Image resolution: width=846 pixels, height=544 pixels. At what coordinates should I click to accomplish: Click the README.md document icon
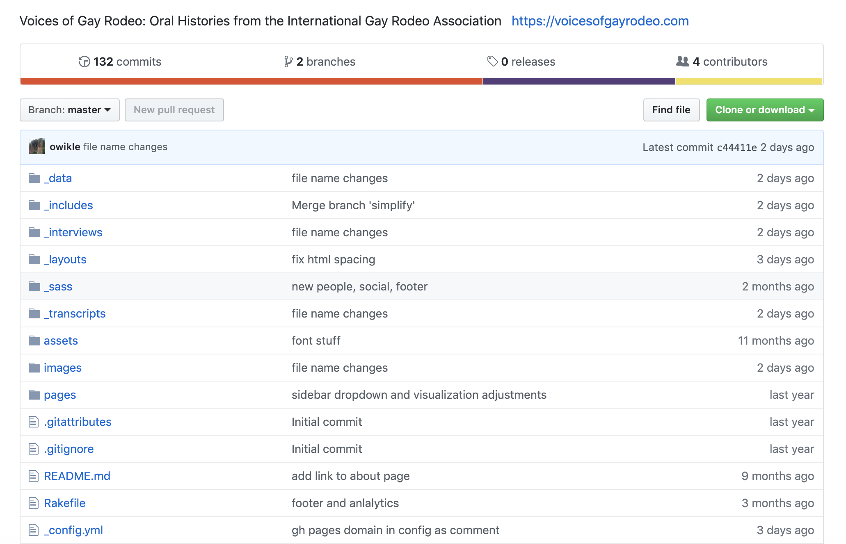(x=34, y=476)
